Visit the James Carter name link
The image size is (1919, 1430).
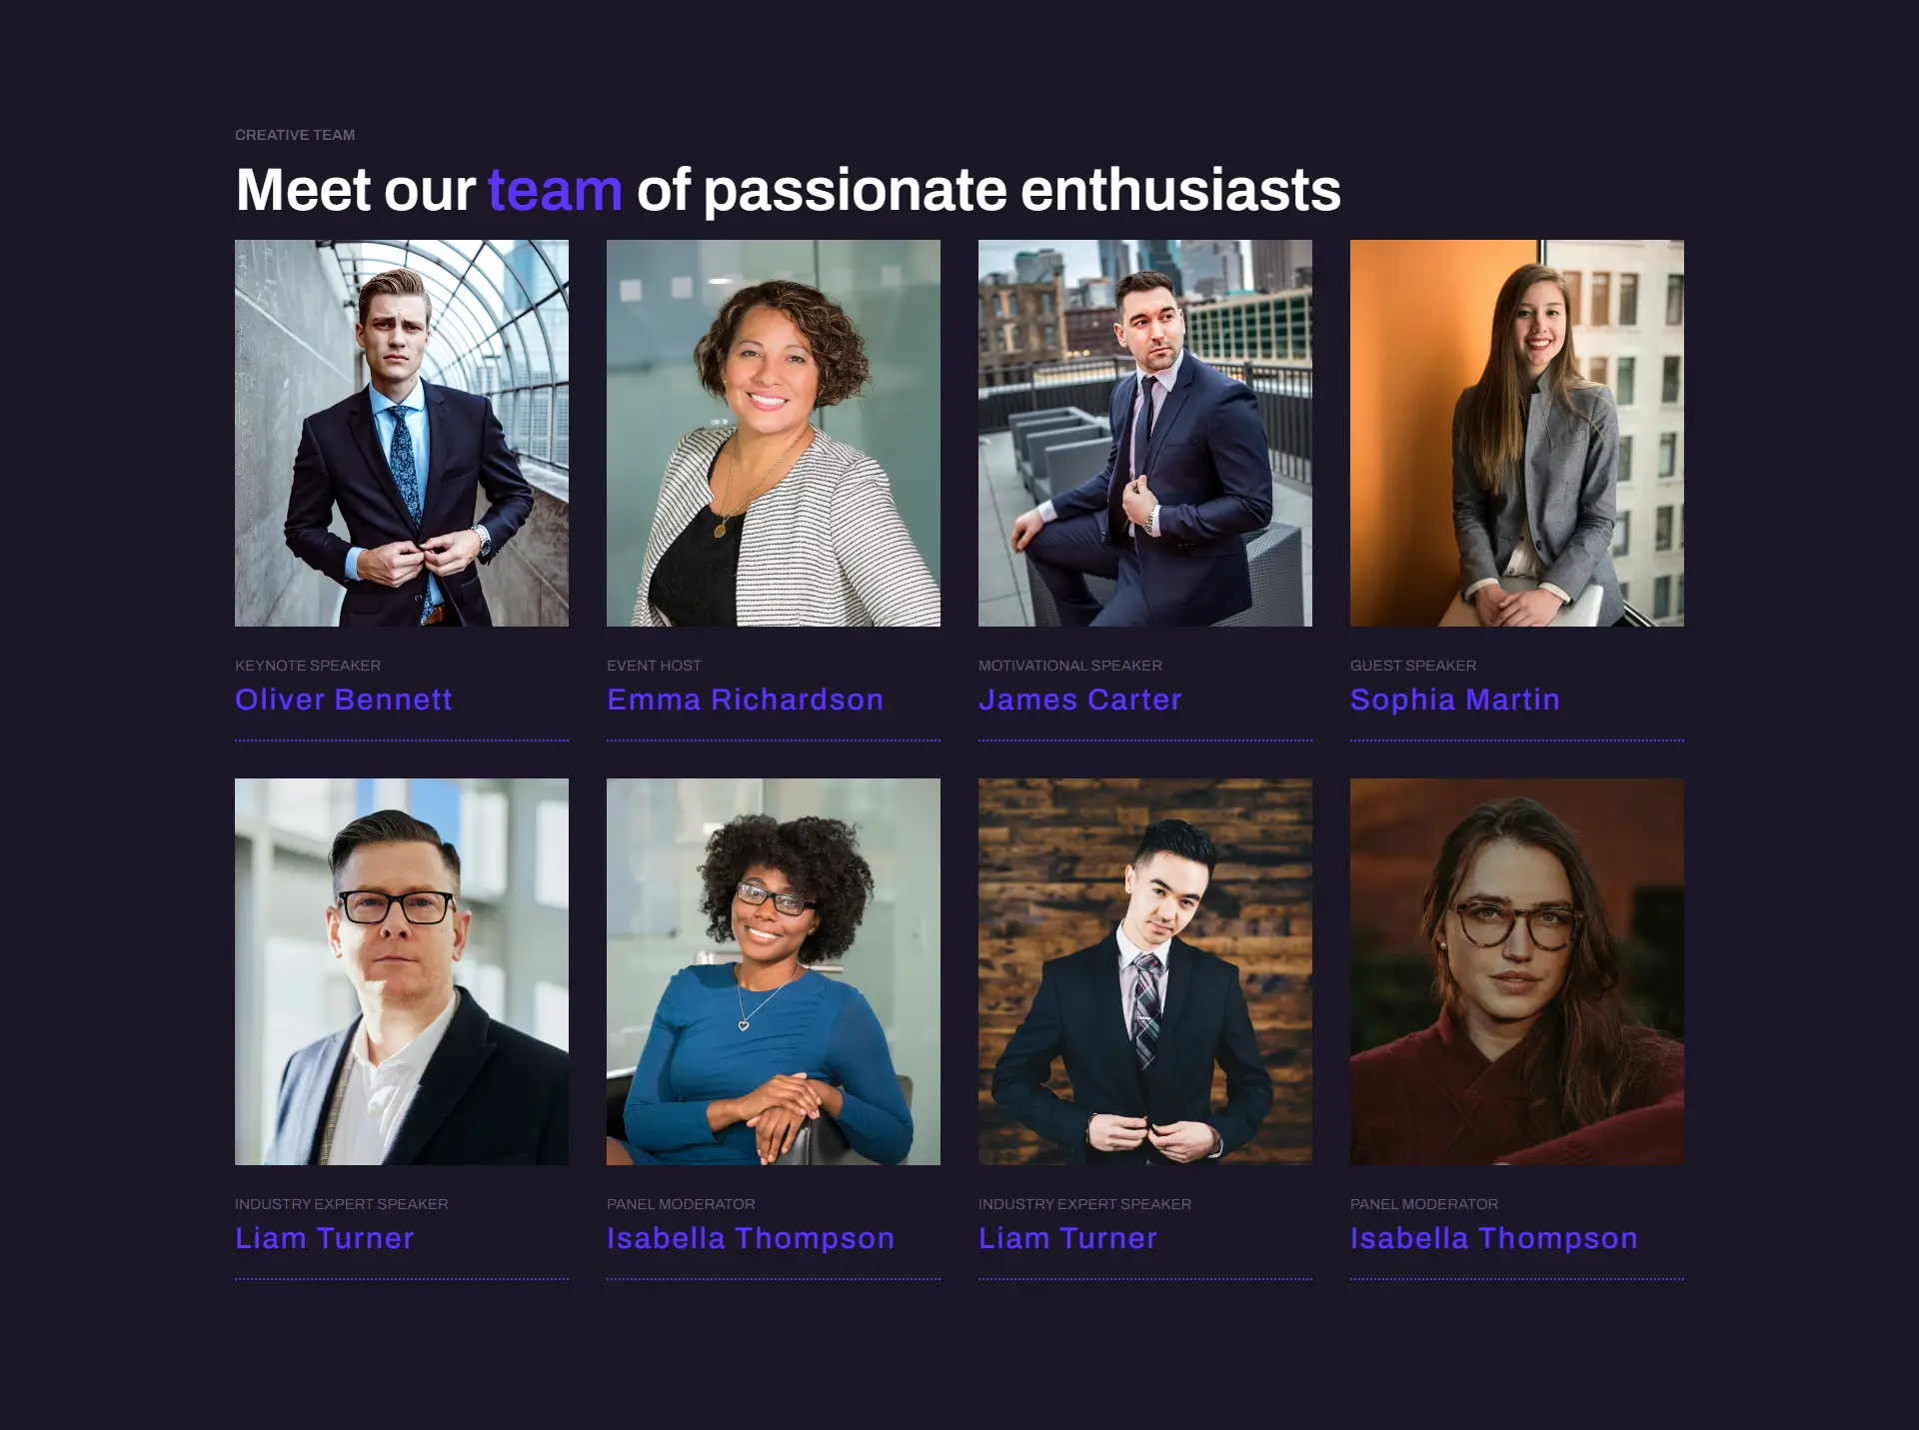point(1079,700)
